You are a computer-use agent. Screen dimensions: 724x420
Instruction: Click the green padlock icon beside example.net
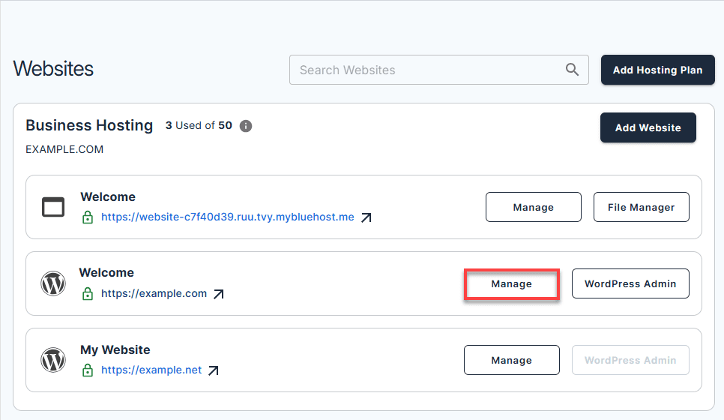pos(88,370)
